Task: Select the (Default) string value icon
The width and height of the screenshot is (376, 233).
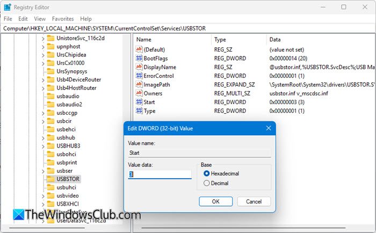Action: 139,49
